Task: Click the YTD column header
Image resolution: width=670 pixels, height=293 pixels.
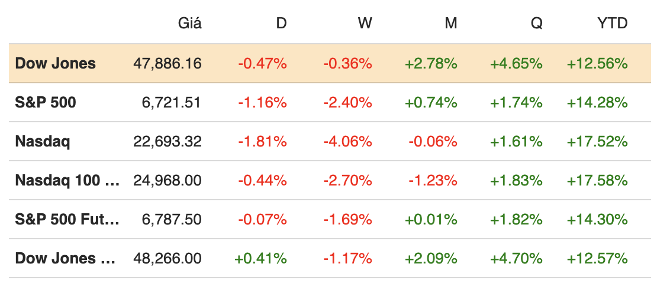Action: (x=612, y=24)
